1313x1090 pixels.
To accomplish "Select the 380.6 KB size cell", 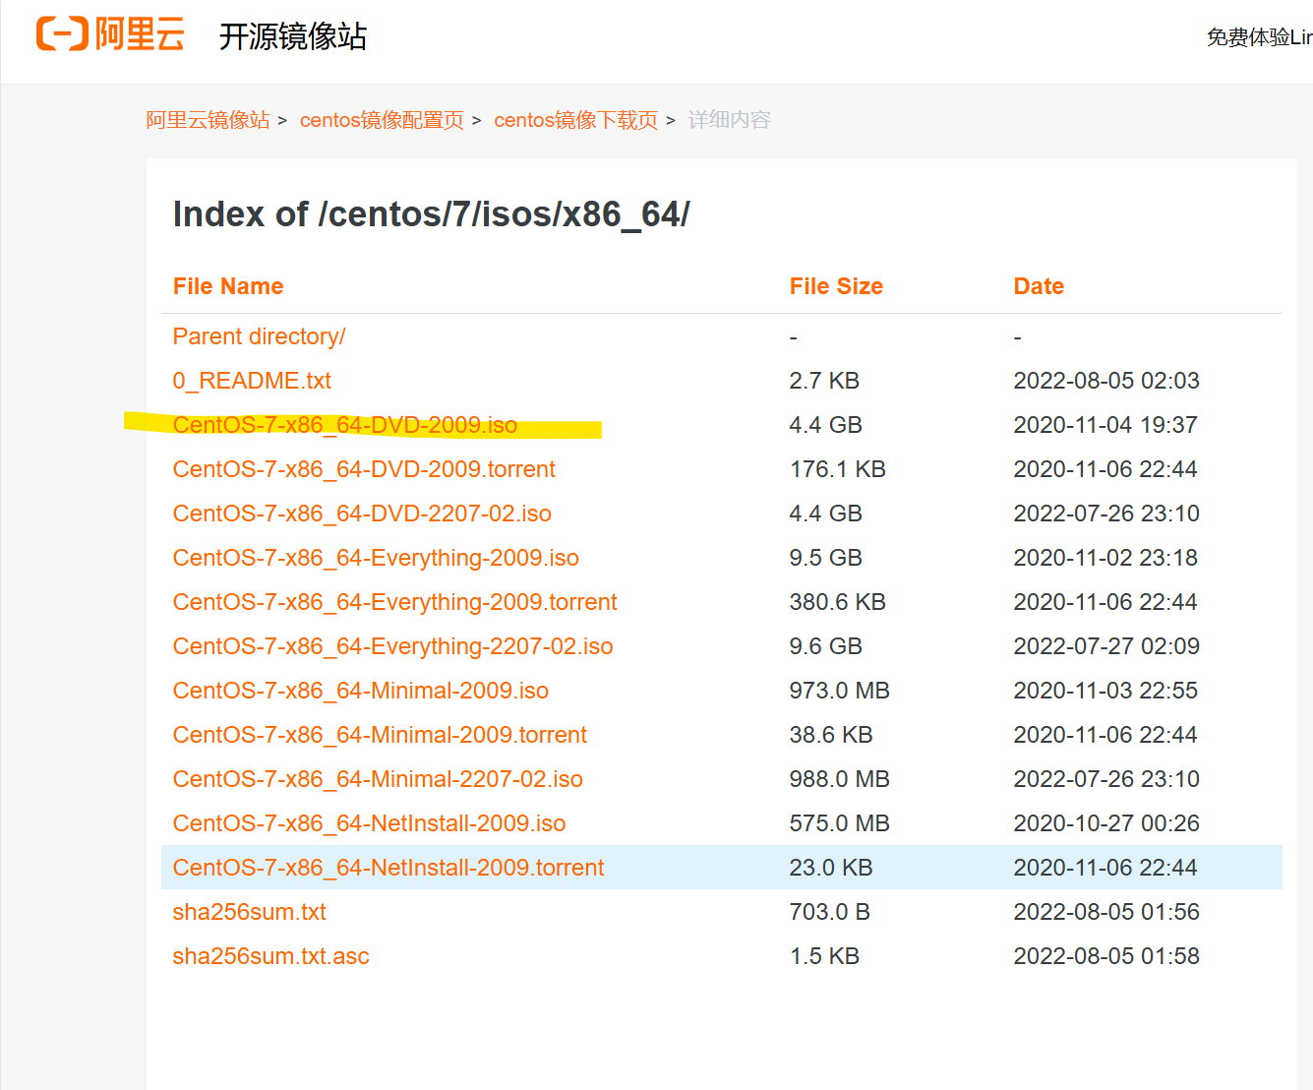I will (837, 602).
